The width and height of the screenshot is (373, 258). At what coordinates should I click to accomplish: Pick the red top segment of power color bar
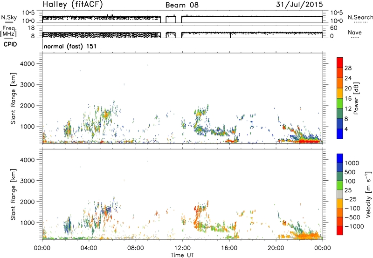[x=340, y=62]
